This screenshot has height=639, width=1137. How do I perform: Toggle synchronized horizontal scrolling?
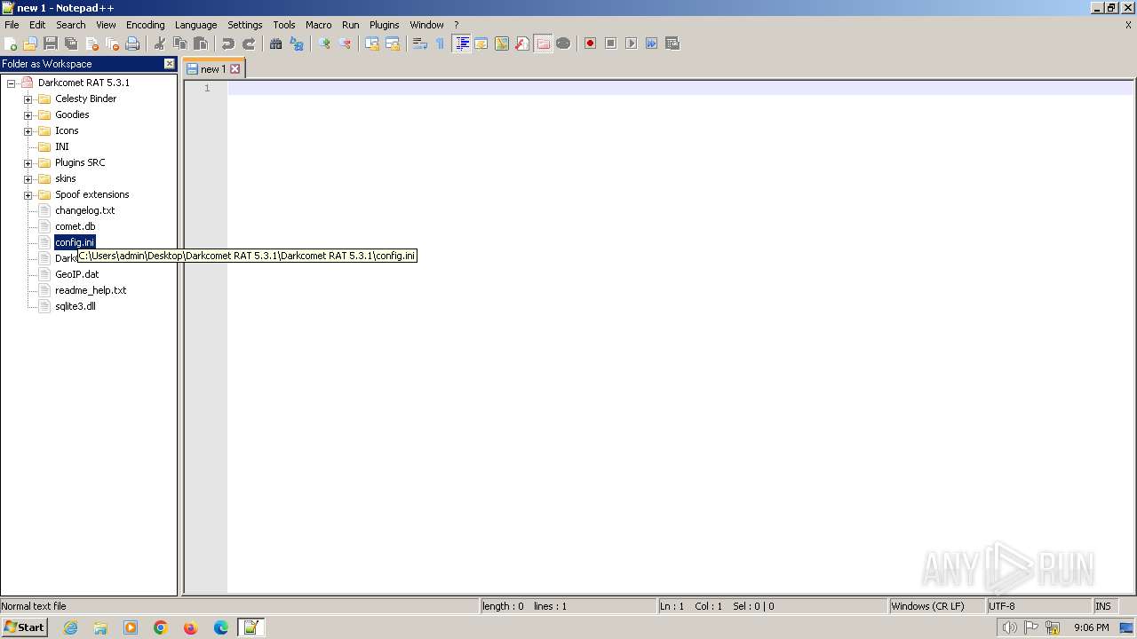pyautogui.click(x=393, y=43)
